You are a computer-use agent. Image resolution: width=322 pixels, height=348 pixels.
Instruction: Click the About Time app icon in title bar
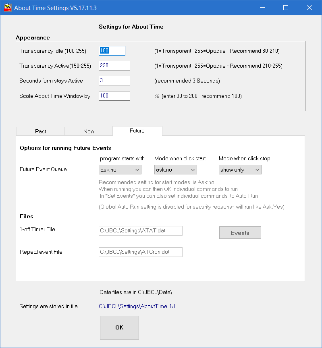coord(7,8)
